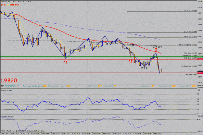Click the yellow H1 timeframe indicator label
203x135 pixels.
(8, 5)
